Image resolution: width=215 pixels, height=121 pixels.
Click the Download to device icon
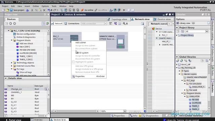click(66, 10)
